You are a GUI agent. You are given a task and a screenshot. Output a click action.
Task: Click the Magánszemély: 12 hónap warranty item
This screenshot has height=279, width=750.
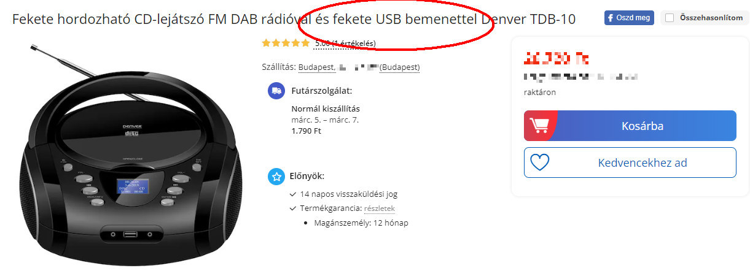coord(362,223)
